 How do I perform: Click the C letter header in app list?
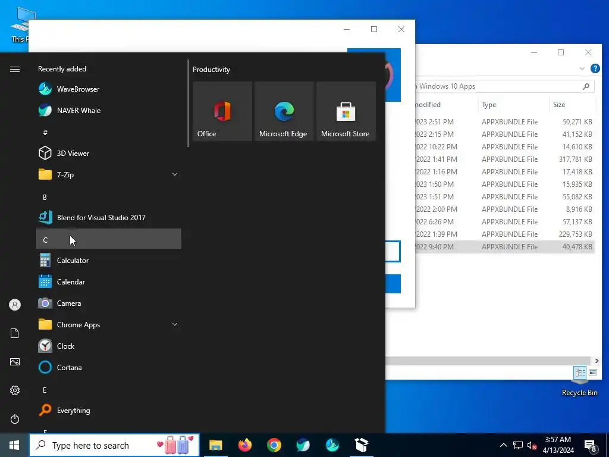109,239
